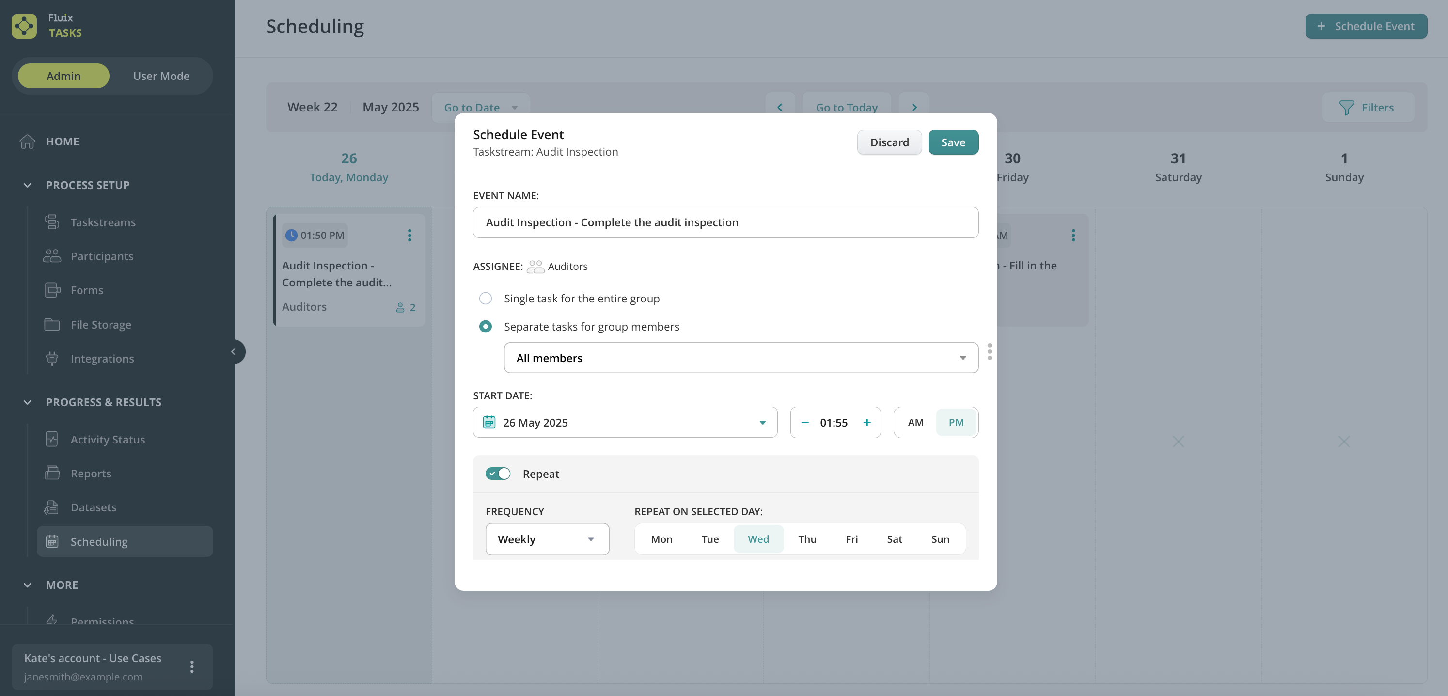Click the Event Name text field
Image resolution: width=1448 pixels, height=696 pixels.
click(x=725, y=222)
